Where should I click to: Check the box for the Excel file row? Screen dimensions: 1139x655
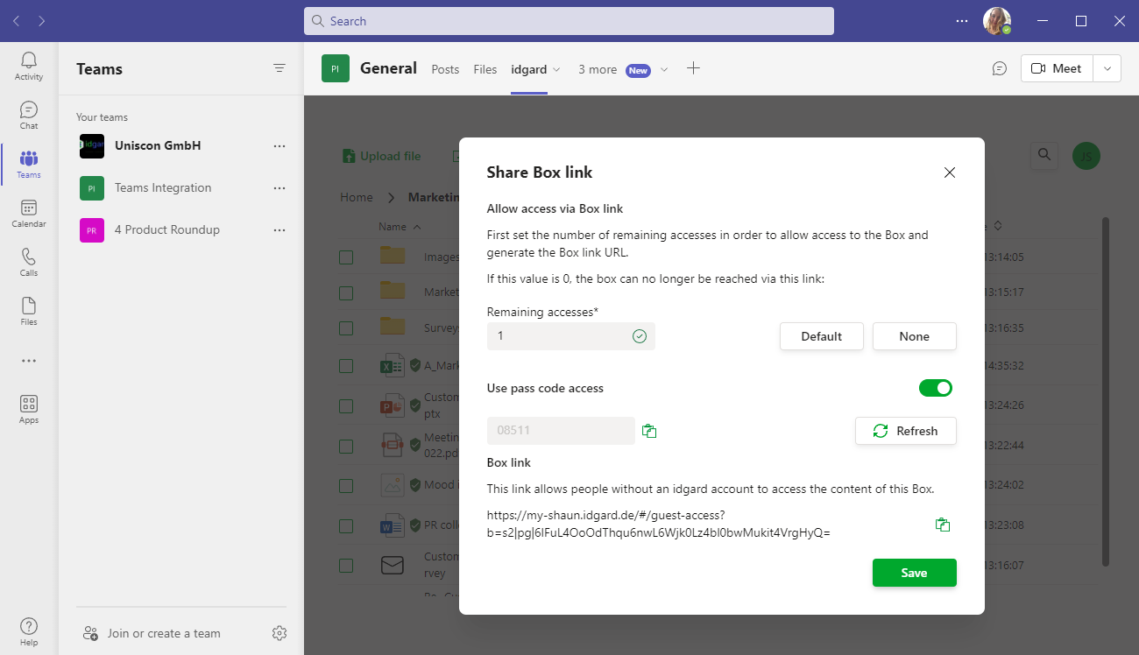(x=346, y=366)
